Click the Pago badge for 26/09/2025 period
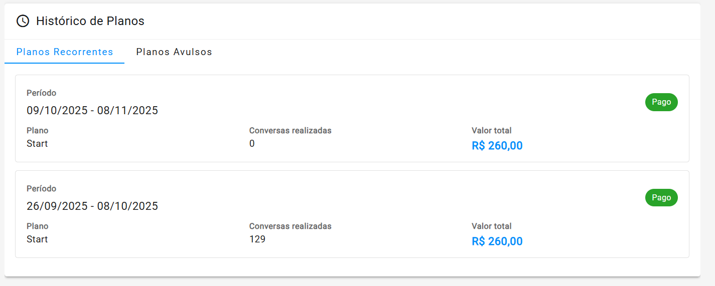Image resolution: width=715 pixels, height=286 pixels. click(661, 198)
